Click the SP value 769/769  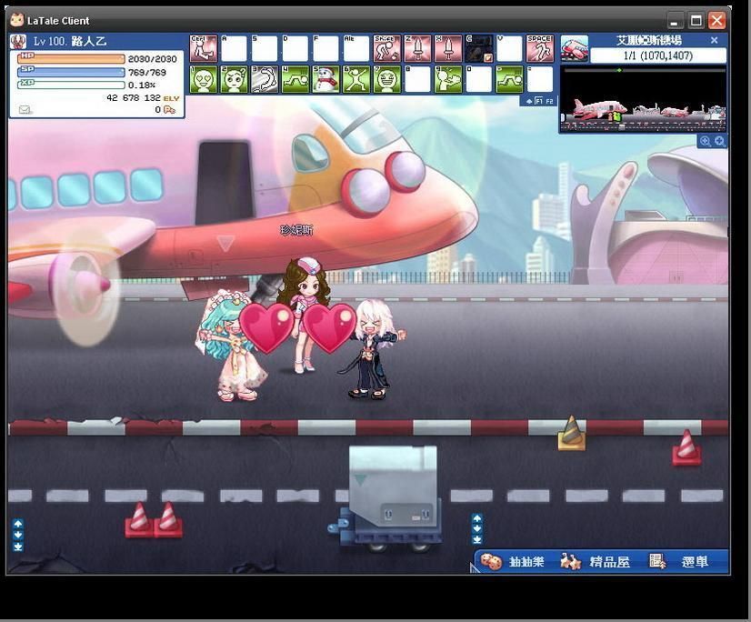[147, 73]
